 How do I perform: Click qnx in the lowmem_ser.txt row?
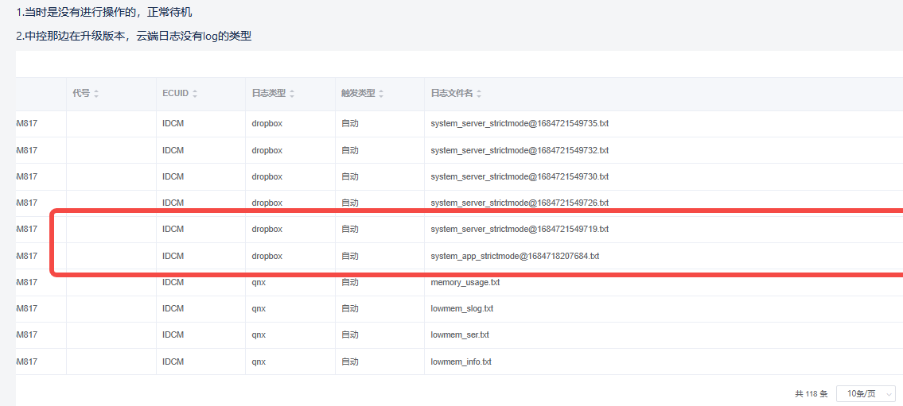(259, 334)
